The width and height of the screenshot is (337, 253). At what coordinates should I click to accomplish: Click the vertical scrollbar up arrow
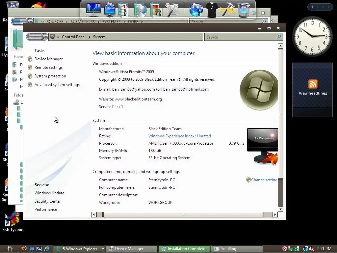[280, 46]
